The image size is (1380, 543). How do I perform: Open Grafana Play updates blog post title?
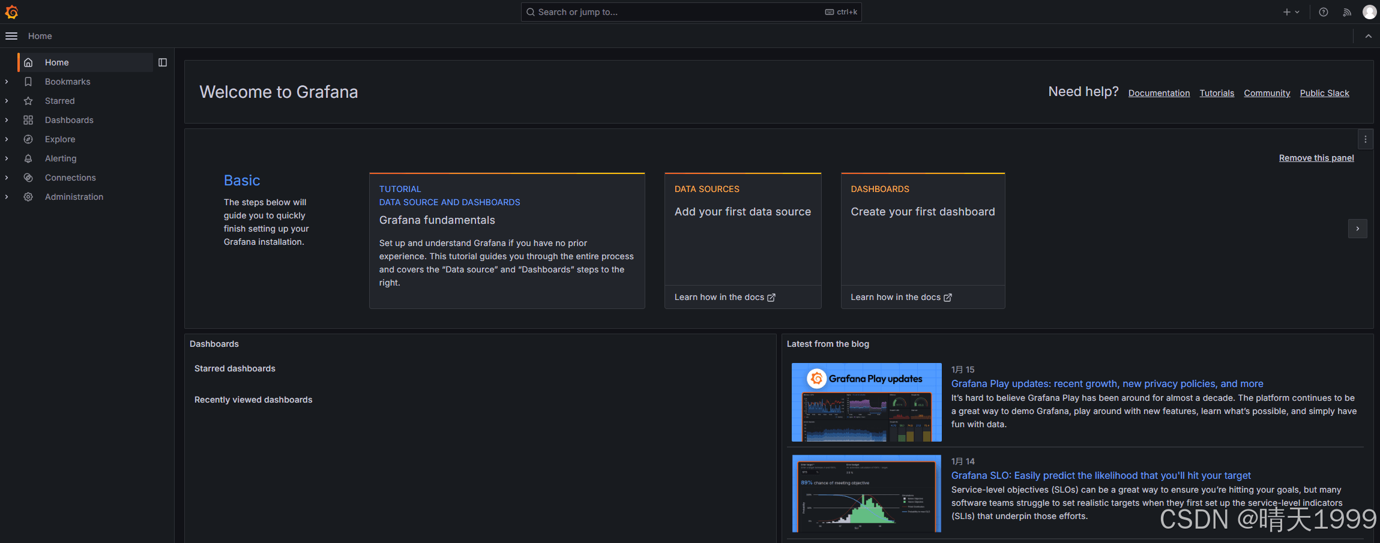coord(1107,384)
